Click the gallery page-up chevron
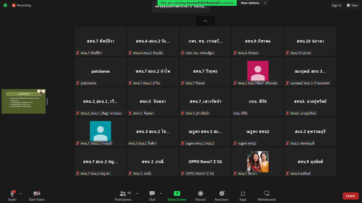The image size is (362, 203). (205, 21)
